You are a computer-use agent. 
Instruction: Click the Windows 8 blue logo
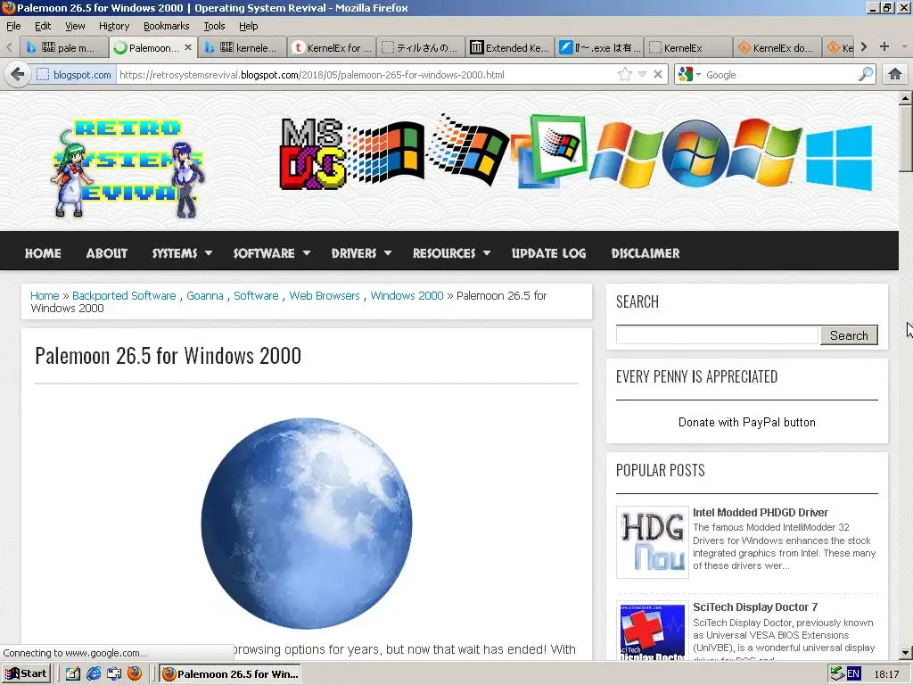pos(839,157)
